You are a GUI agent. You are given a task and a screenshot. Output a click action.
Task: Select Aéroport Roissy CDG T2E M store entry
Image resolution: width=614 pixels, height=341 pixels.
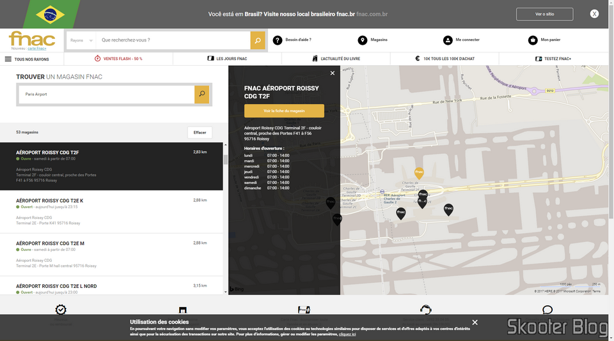111,255
